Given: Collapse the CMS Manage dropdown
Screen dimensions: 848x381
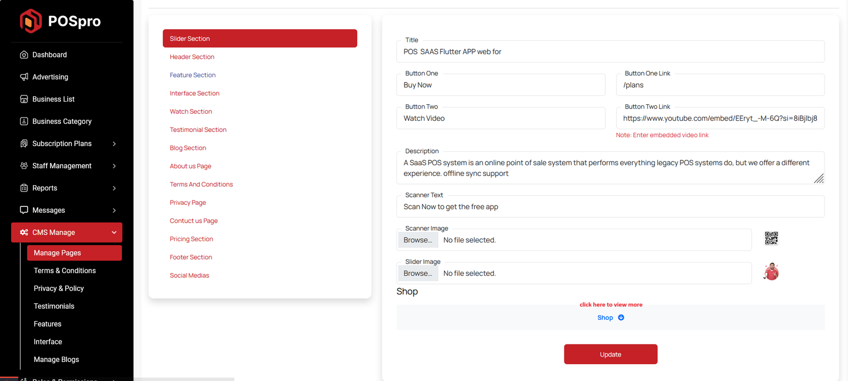Looking at the screenshot, I should pos(114,233).
